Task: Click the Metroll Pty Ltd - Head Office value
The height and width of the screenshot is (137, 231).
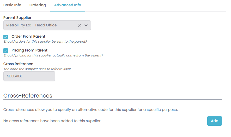Action: [x=32, y=25]
